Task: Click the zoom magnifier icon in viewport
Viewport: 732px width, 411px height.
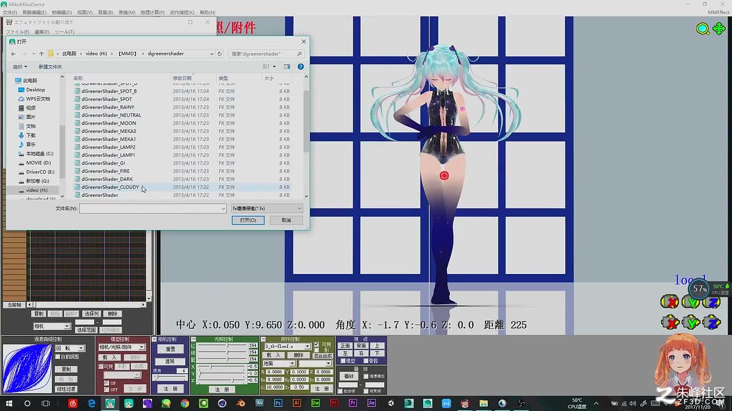Action: [x=703, y=29]
